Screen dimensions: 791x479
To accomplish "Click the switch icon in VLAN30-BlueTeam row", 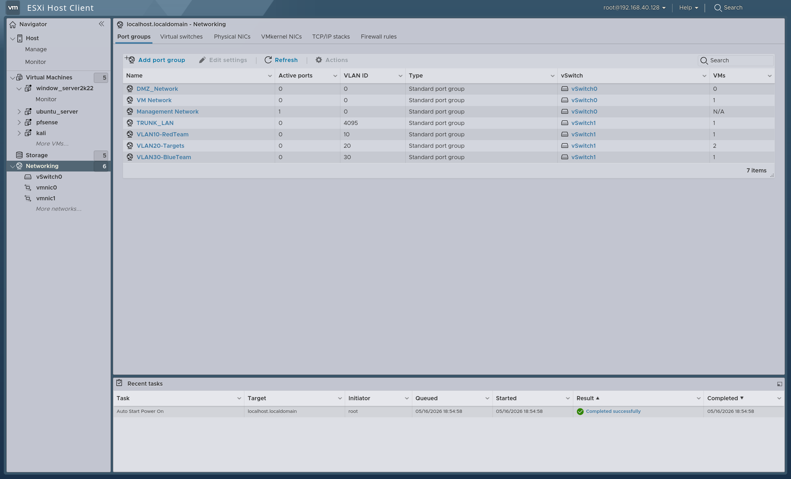I will [565, 157].
